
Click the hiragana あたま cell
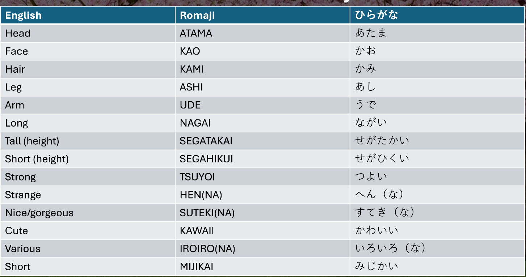tap(371, 33)
